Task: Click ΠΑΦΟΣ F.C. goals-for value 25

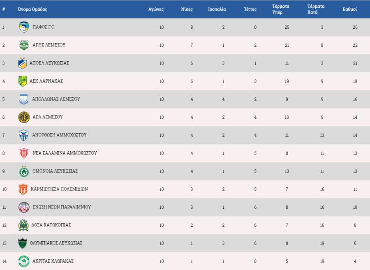Action: pos(287,27)
